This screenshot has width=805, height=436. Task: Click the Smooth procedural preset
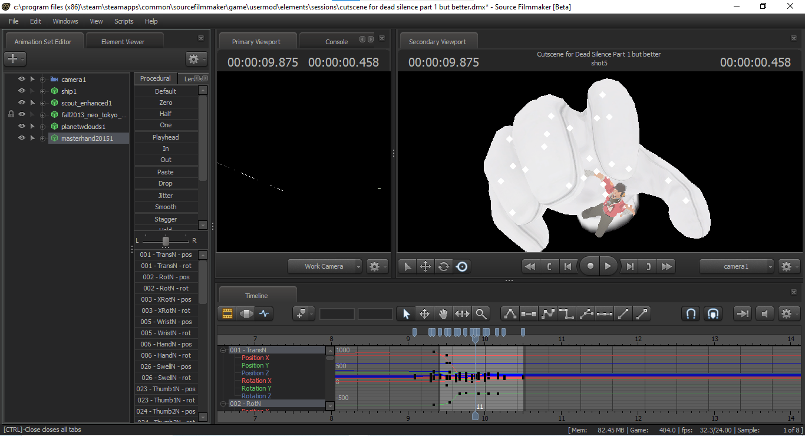coord(166,207)
